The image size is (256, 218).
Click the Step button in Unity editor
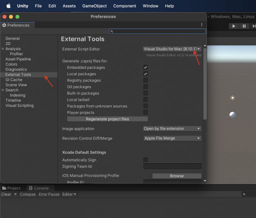(254, 26)
